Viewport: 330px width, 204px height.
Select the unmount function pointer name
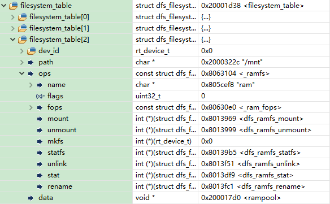point(62,130)
